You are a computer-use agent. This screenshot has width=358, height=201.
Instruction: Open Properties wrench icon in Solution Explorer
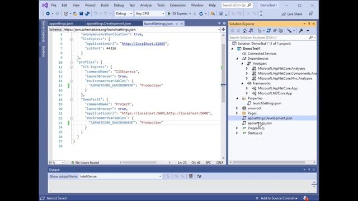coord(301,31)
